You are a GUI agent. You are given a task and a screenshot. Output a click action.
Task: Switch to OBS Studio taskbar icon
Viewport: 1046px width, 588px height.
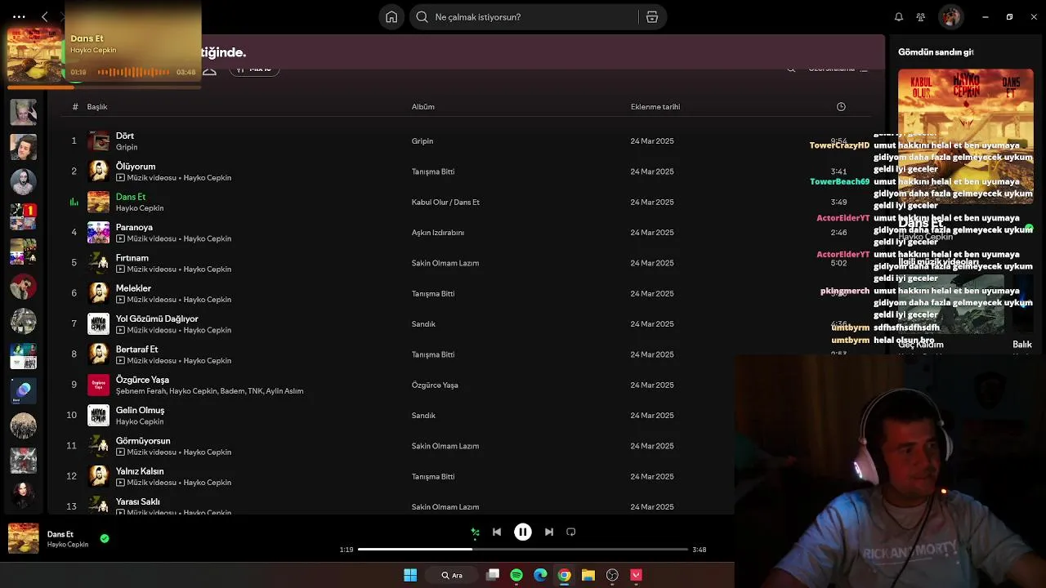(x=612, y=575)
